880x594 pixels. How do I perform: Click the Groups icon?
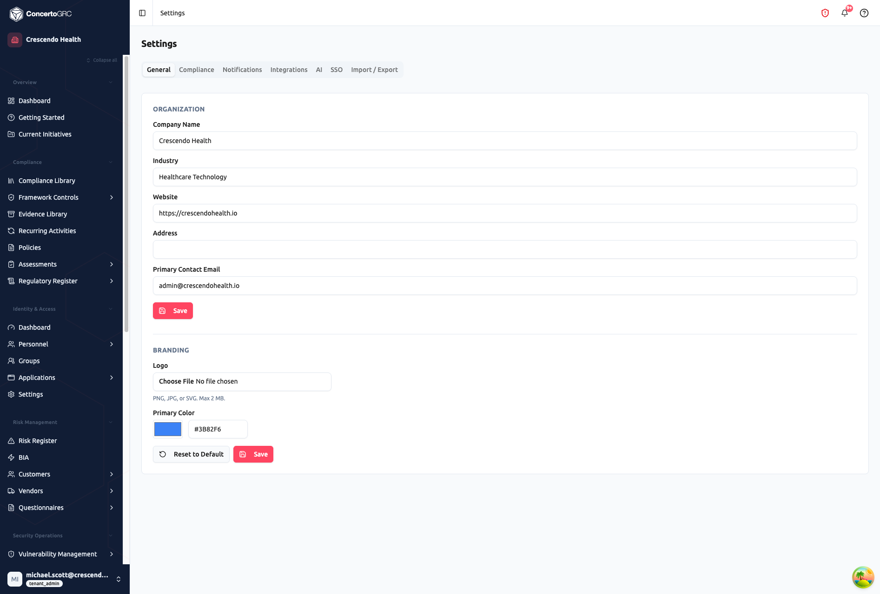(x=11, y=361)
